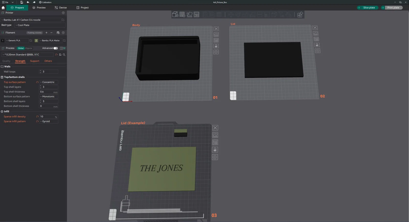This screenshot has width=409, height=222.
Task: Switch process mode to Objects
Action: pos(29,48)
